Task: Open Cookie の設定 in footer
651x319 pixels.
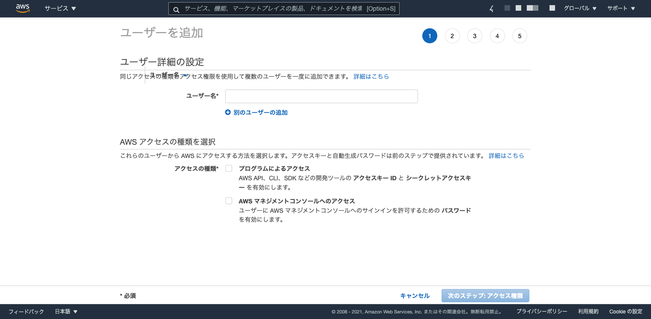Action: coord(626,312)
